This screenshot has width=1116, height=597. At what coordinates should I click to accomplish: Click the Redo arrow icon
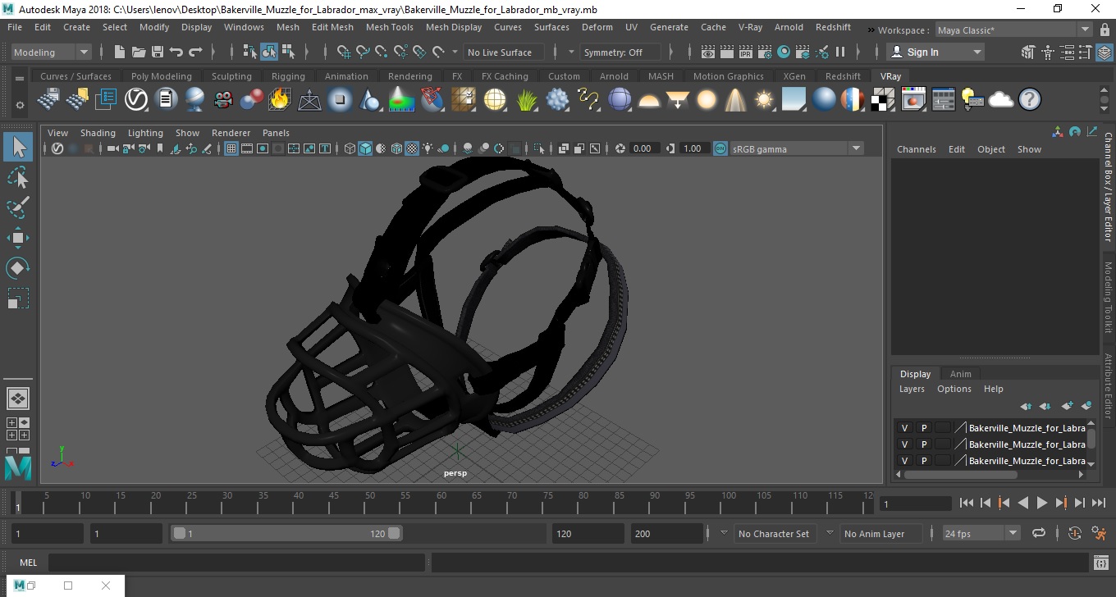click(x=195, y=52)
